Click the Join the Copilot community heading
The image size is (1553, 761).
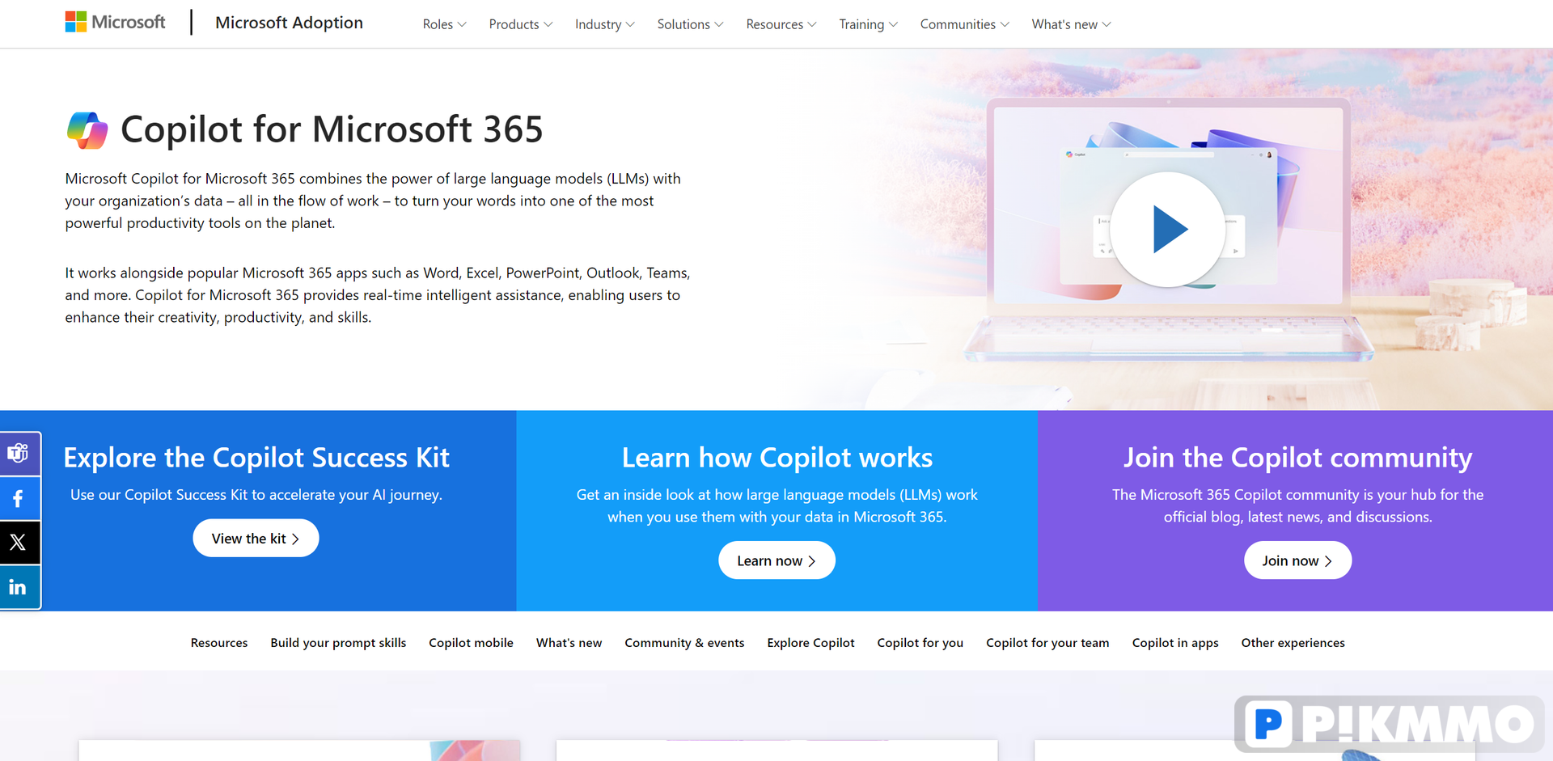[1297, 458]
